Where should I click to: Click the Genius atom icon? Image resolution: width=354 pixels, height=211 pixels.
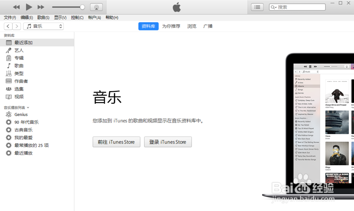point(8,115)
